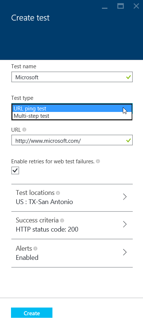This screenshot has width=143, height=327.
Task: Click green checkmark in Test name field
Action: click(128, 77)
